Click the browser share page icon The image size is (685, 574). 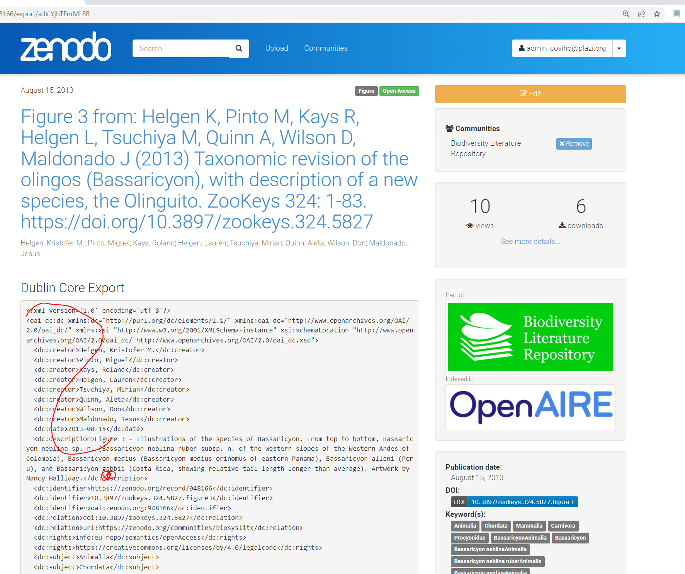(641, 14)
